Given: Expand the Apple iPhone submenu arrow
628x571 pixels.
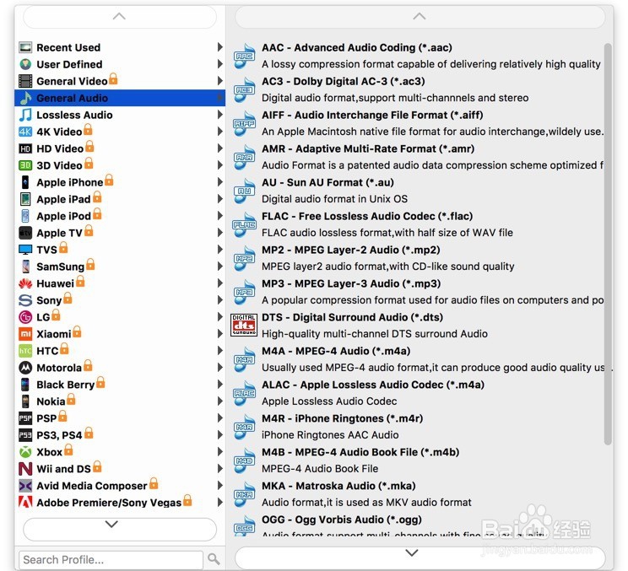Looking at the screenshot, I should [219, 182].
